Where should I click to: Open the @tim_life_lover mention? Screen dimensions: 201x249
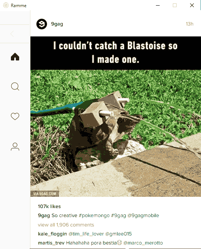(x=86, y=234)
